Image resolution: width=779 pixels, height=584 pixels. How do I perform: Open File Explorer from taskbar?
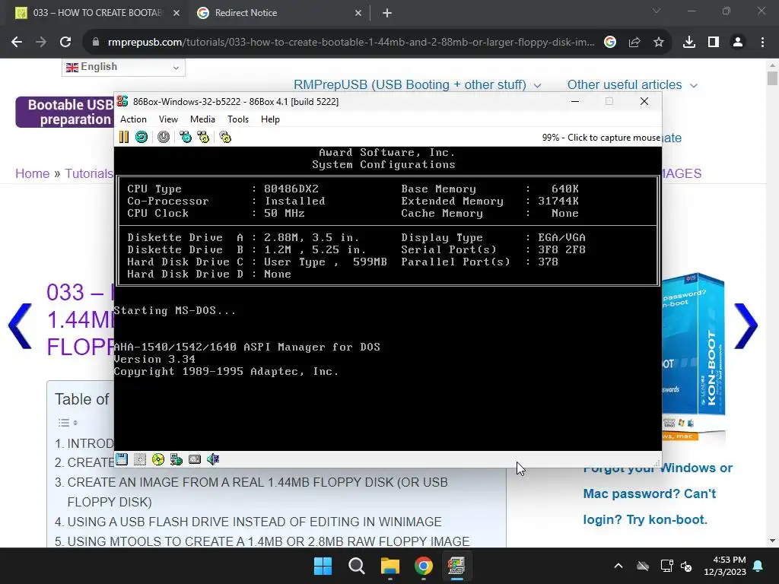pyautogui.click(x=390, y=566)
